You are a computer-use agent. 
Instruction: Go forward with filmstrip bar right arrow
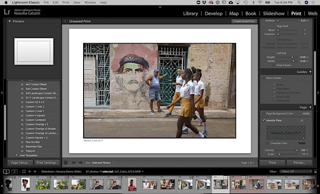35,172
